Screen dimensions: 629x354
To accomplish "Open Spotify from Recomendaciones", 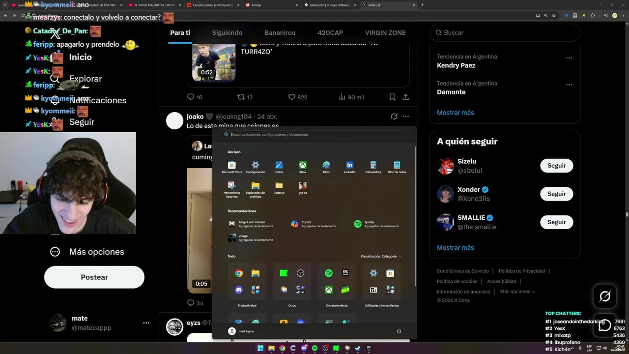I will [377, 224].
